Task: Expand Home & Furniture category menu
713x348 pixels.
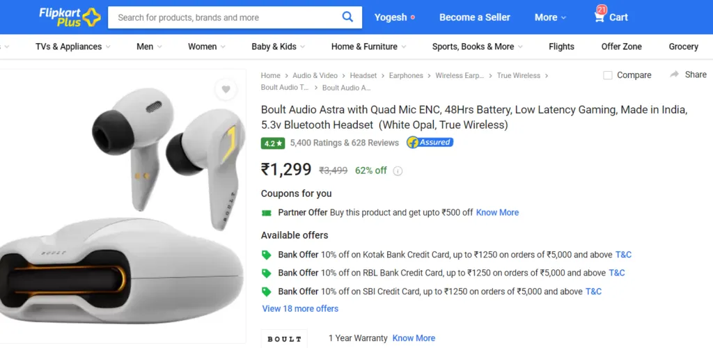Action: pyautogui.click(x=369, y=47)
